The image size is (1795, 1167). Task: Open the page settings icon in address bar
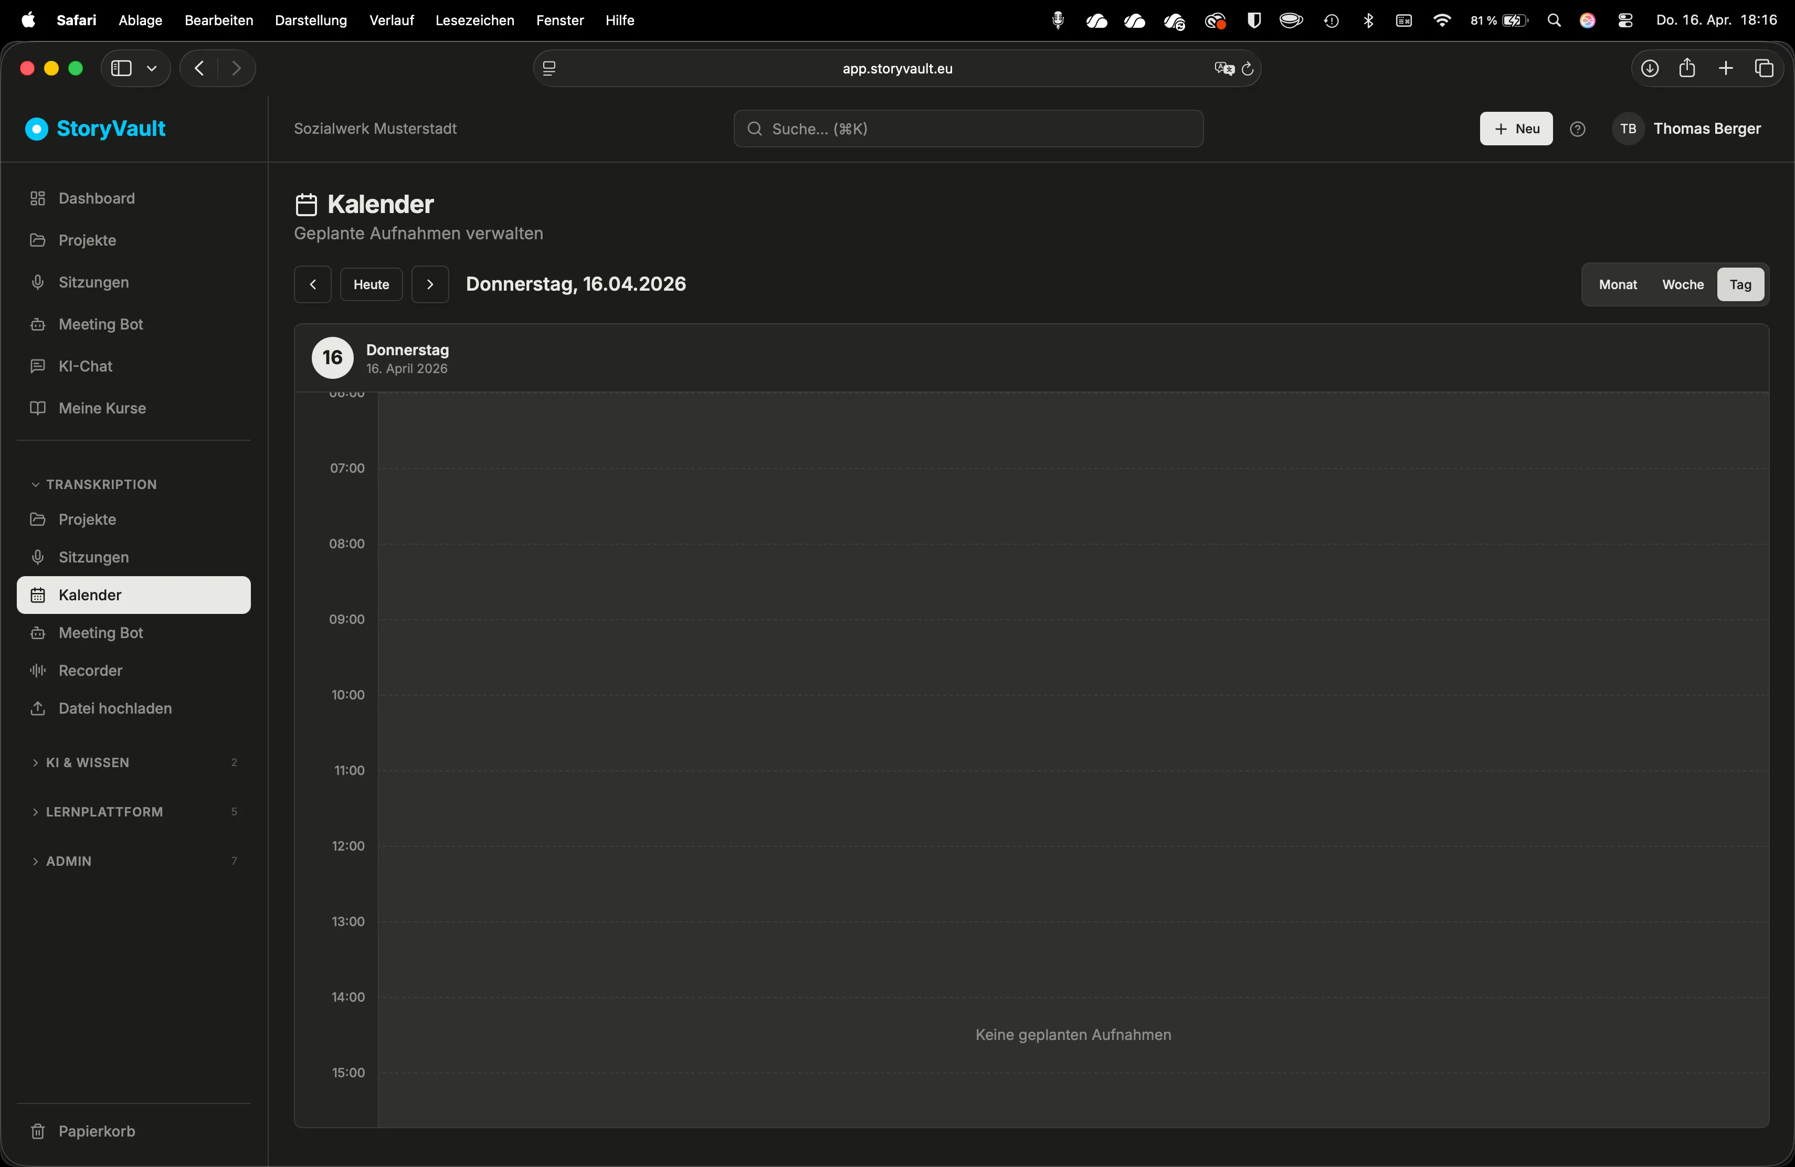click(549, 69)
